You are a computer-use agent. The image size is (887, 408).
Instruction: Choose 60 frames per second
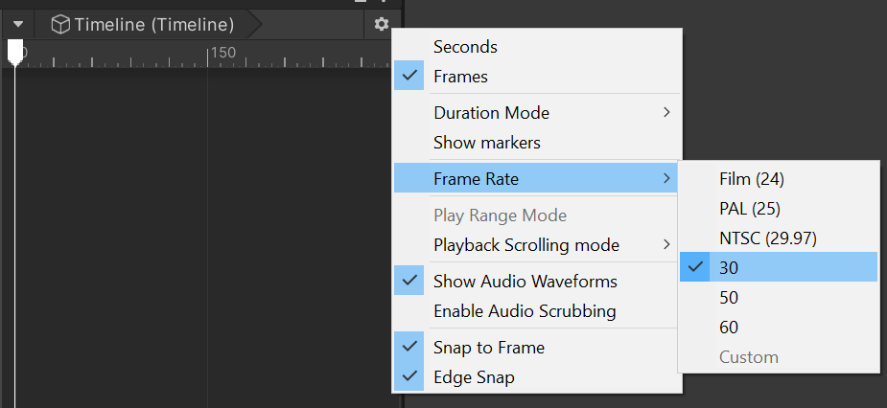[x=729, y=328]
